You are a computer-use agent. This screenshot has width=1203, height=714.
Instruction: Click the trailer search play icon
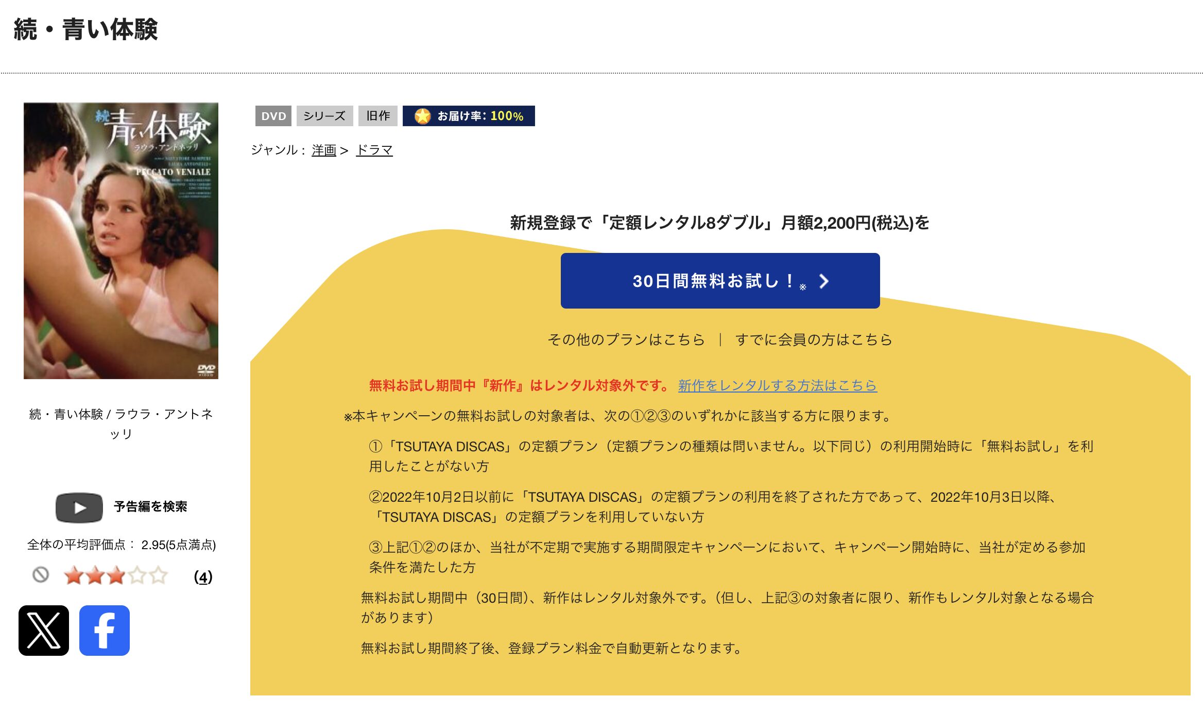[79, 507]
